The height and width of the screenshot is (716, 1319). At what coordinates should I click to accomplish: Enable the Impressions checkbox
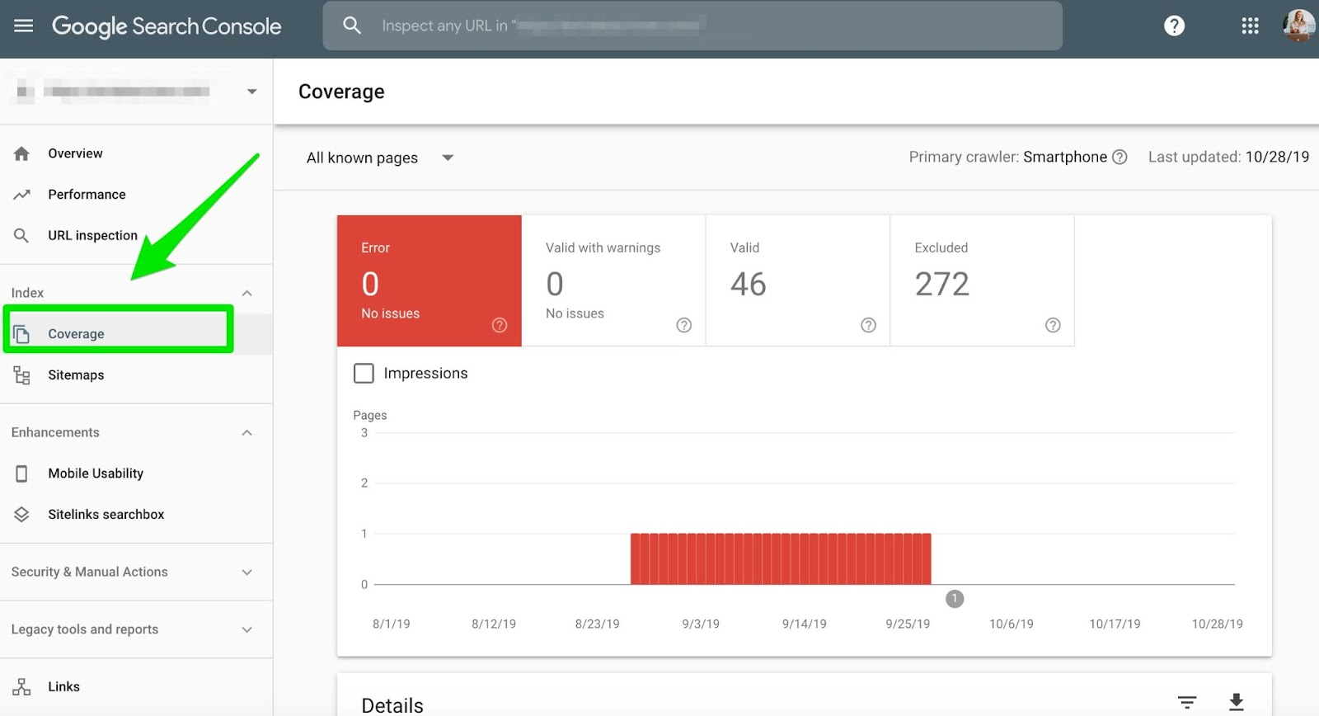point(364,373)
